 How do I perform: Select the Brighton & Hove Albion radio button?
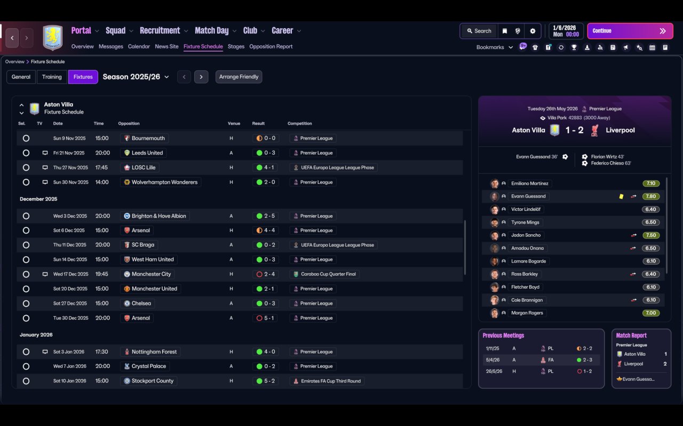click(x=26, y=216)
